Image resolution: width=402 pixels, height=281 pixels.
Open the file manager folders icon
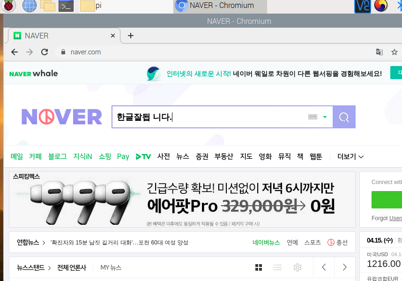(x=48, y=6)
